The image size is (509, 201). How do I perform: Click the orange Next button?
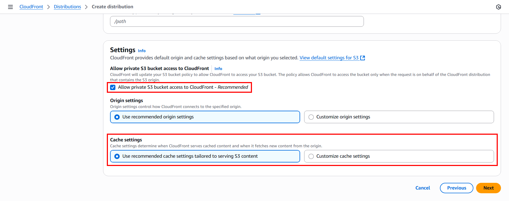click(x=488, y=188)
